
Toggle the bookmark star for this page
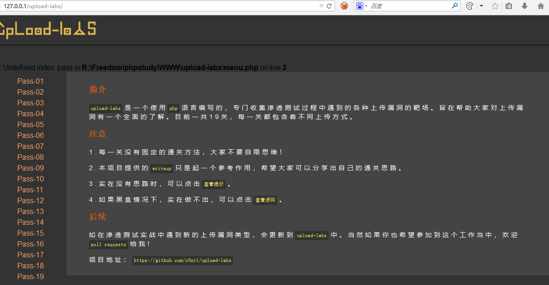pyautogui.click(x=495, y=6)
